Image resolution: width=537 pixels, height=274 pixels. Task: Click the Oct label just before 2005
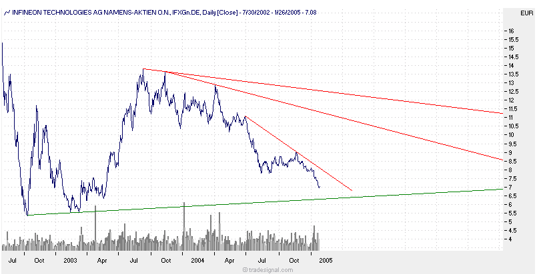(x=294, y=261)
